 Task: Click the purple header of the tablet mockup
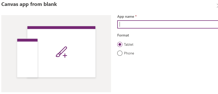coord(61,27)
